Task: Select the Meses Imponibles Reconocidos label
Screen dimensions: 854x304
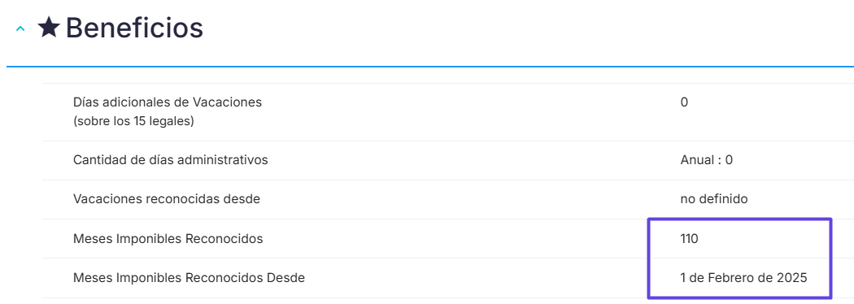Action: (168, 238)
